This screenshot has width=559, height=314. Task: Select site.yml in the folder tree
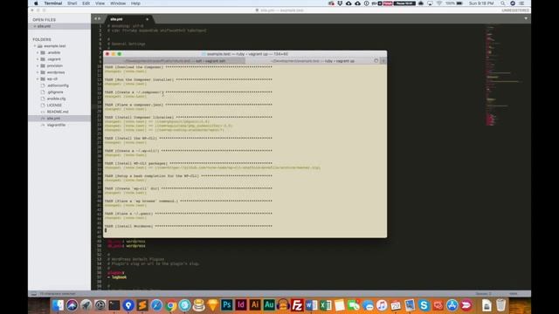click(x=53, y=119)
